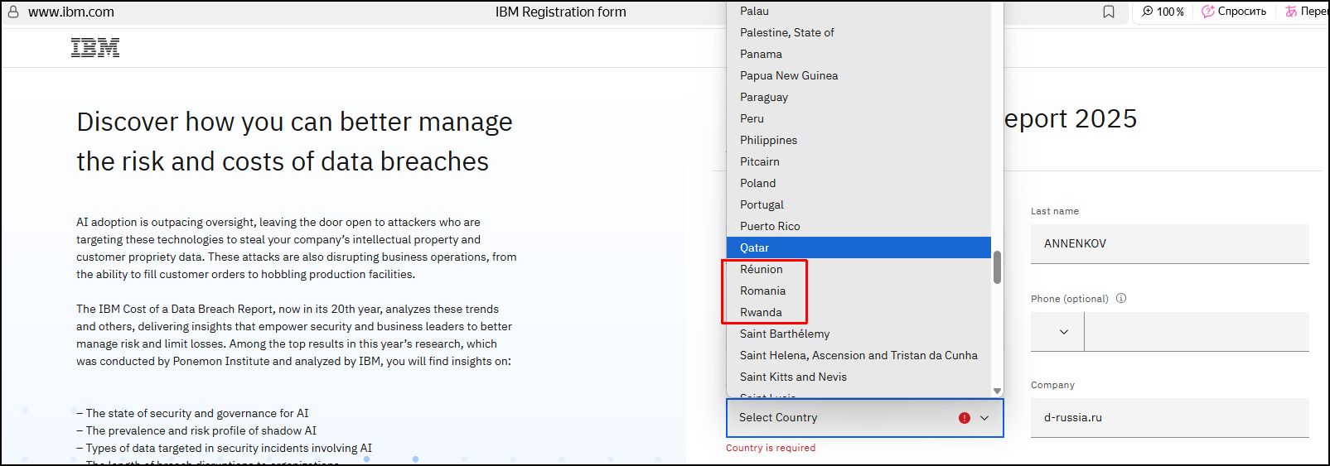Click the scroll-down arrow in the country list

[997, 391]
